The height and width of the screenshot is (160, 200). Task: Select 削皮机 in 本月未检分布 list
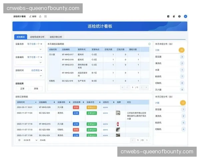(170, 76)
